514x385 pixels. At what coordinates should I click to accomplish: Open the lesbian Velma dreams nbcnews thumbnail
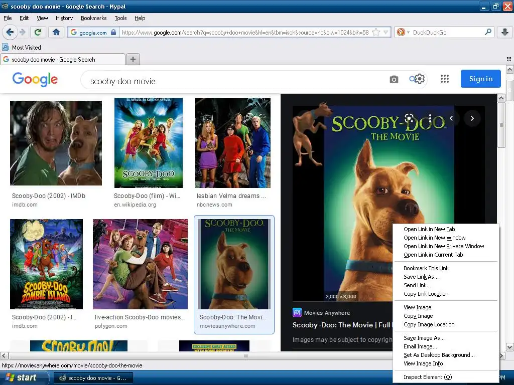tap(232, 143)
